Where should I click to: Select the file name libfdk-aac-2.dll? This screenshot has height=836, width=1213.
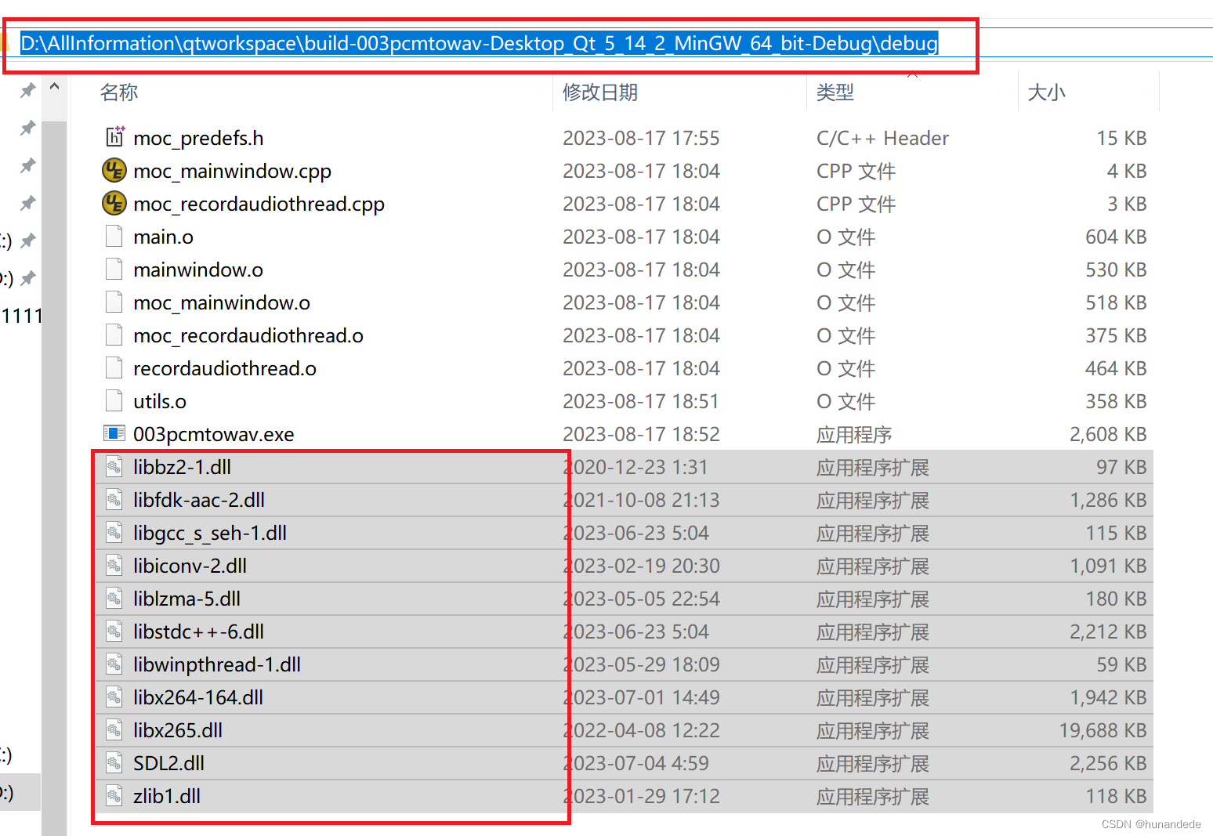(199, 500)
